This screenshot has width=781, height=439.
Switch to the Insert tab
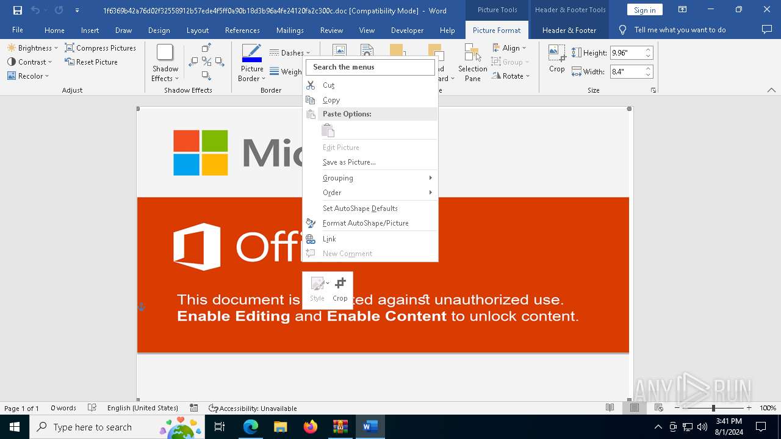[x=90, y=30]
